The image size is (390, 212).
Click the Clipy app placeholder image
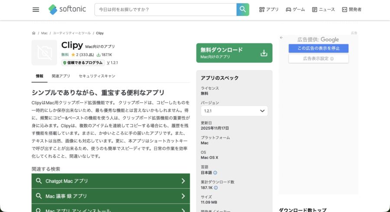coord(44,52)
